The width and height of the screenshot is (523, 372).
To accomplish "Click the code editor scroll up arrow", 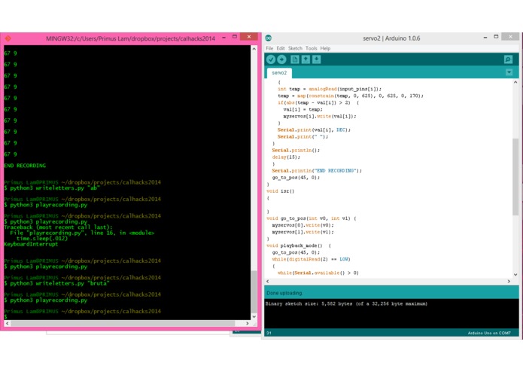I will (x=515, y=82).
